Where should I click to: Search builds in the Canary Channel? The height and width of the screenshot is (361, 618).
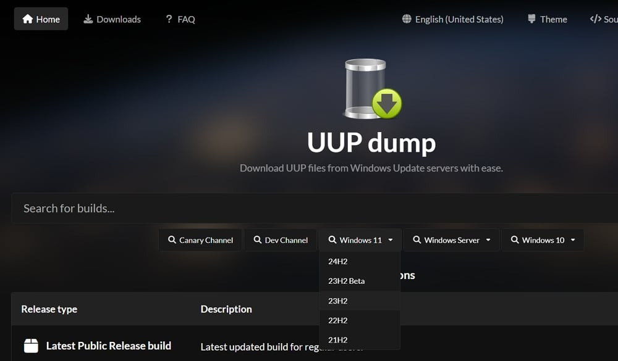pos(200,240)
